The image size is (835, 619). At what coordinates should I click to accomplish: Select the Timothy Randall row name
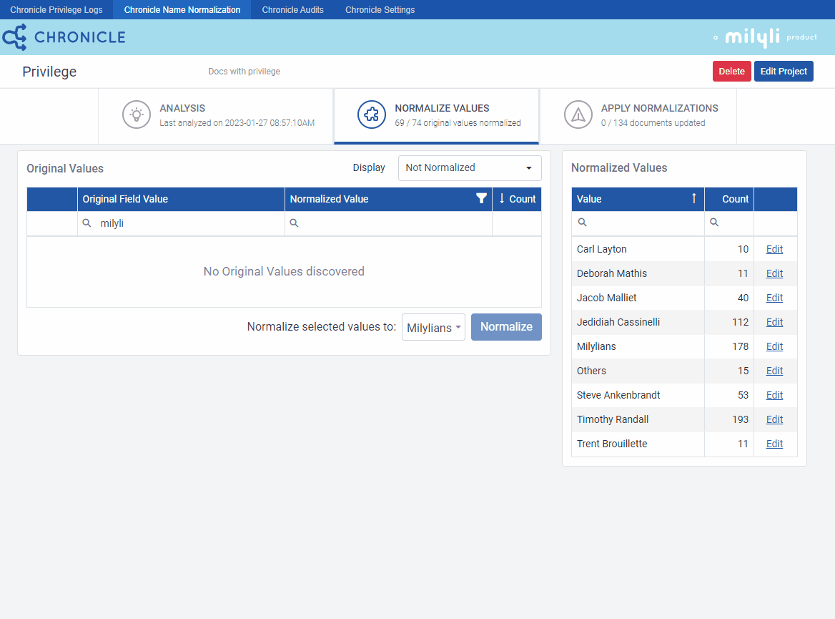click(x=613, y=419)
